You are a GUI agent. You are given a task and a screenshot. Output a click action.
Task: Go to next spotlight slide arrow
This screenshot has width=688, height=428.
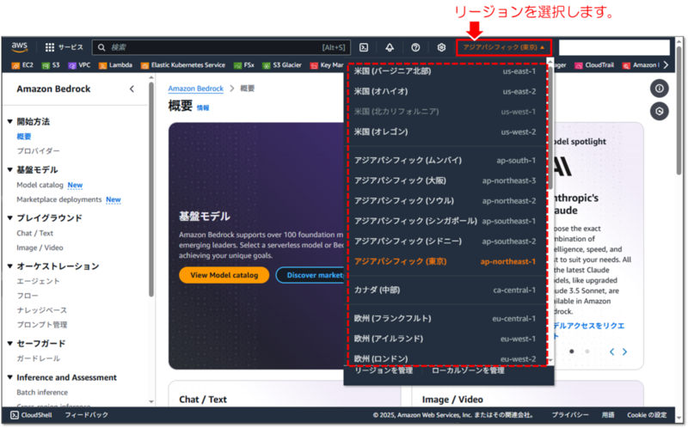click(625, 352)
